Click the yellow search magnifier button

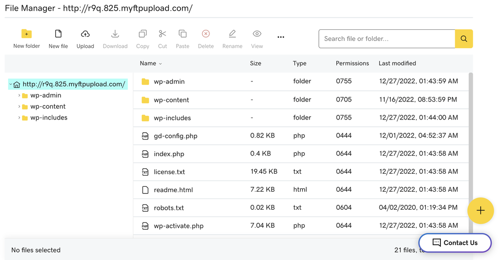(464, 39)
